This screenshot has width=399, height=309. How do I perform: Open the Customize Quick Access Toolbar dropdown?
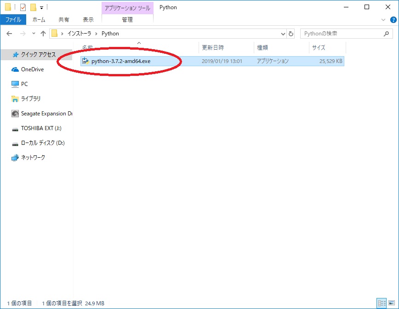coord(41,8)
